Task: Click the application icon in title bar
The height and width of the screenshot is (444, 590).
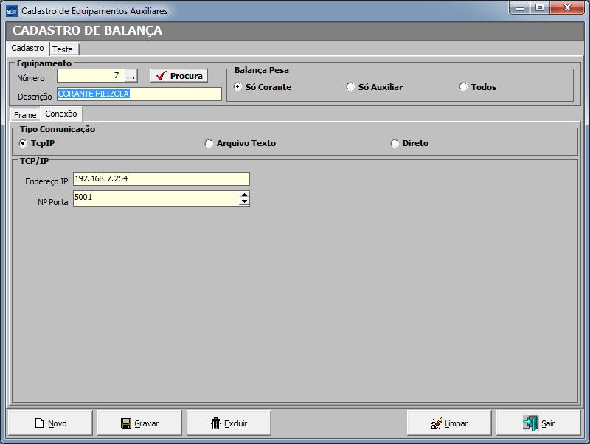Action: coord(11,11)
